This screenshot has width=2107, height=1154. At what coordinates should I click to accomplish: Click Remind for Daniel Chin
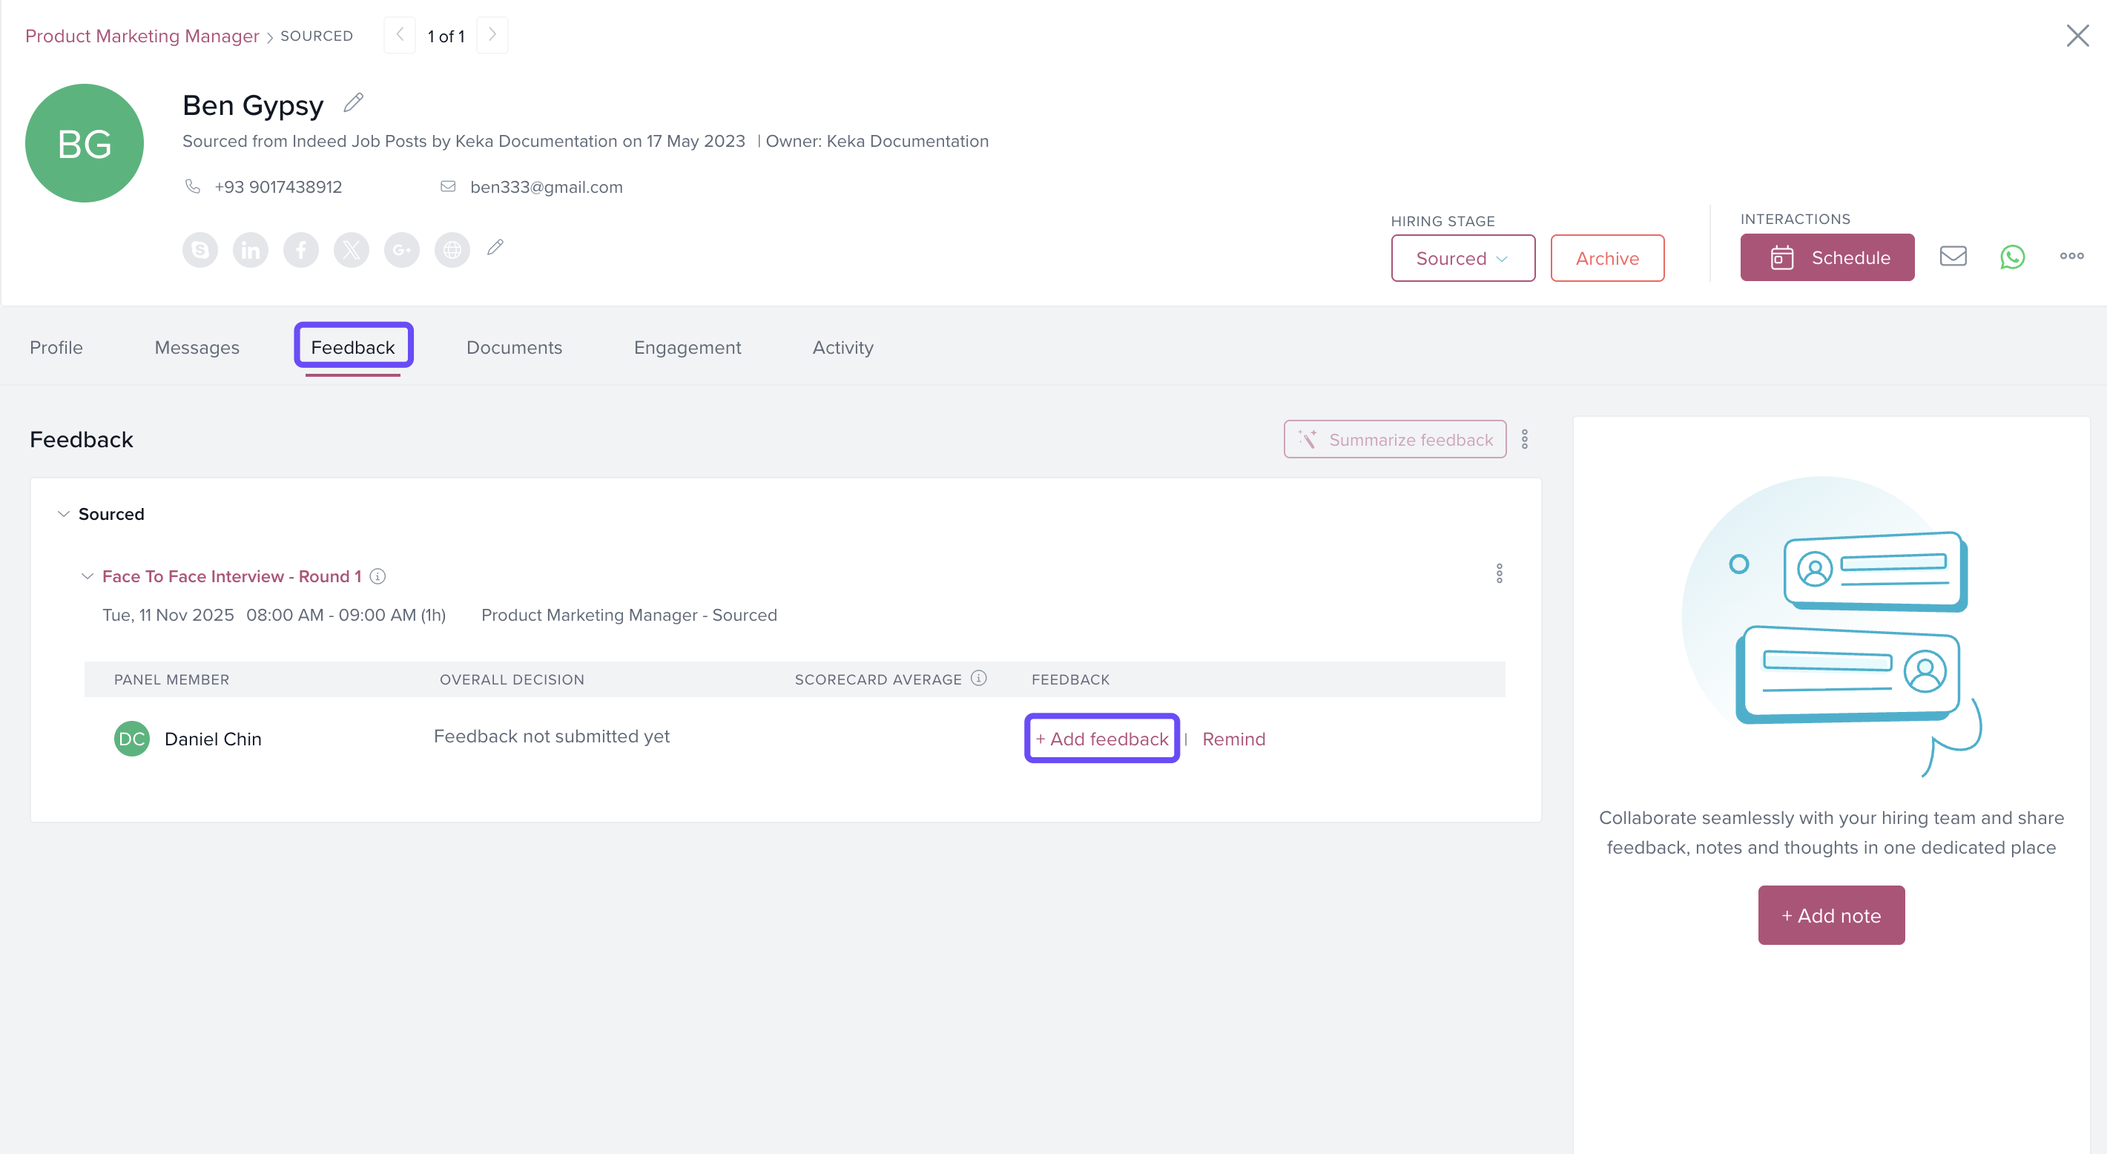pyautogui.click(x=1233, y=739)
